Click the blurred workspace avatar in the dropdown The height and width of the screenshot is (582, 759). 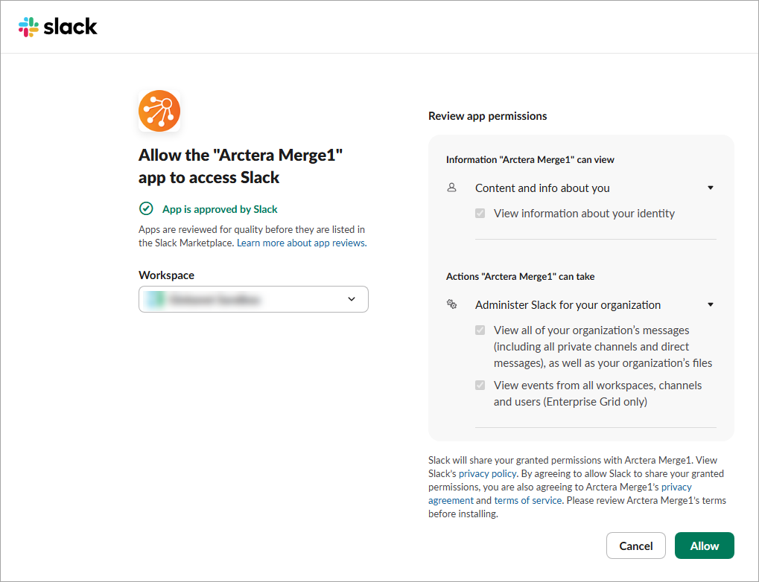[x=156, y=299]
